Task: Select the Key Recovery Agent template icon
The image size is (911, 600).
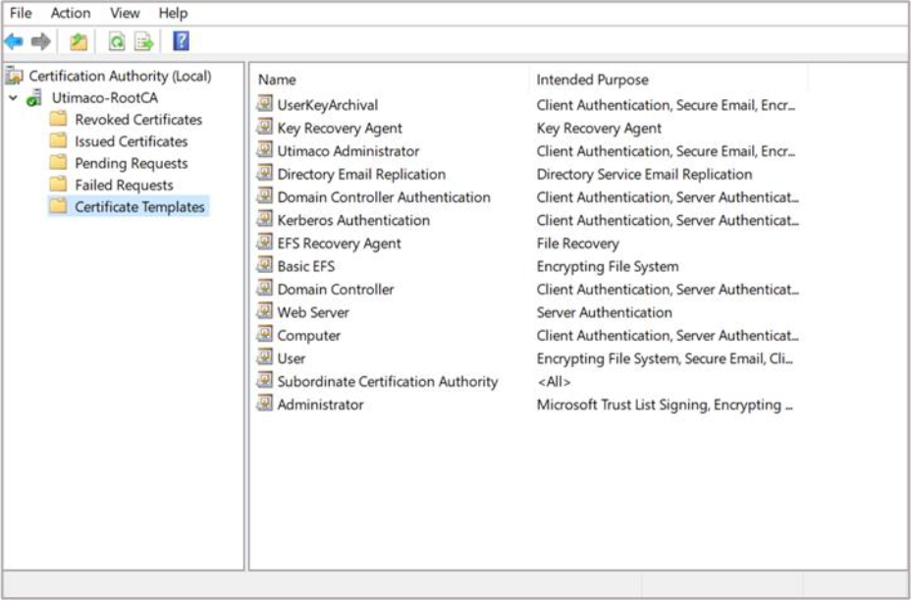Action: pos(264,127)
